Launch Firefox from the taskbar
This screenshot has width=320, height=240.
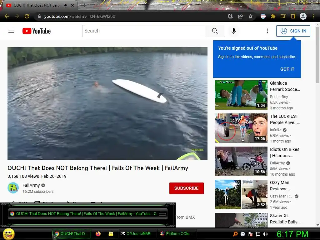[98, 234]
